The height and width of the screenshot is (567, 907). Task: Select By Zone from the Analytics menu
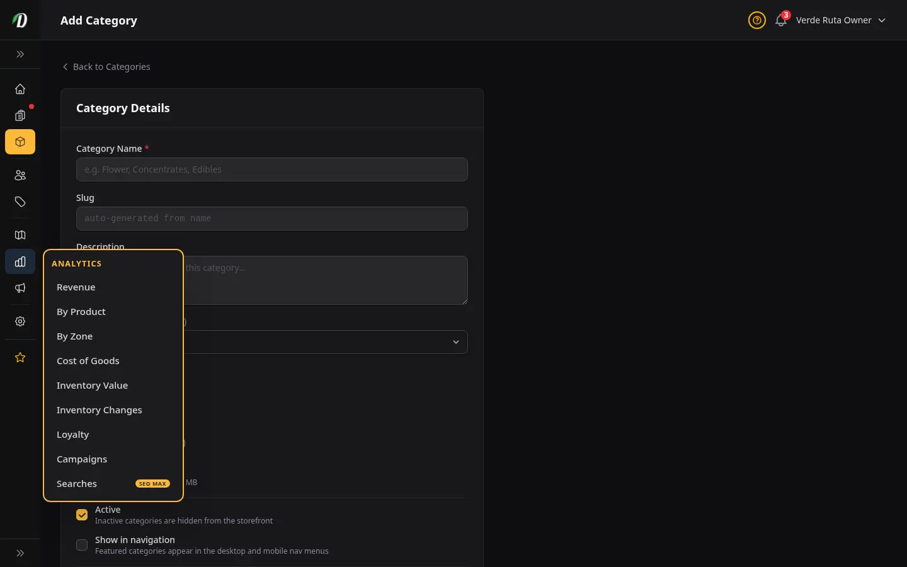pos(113,336)
